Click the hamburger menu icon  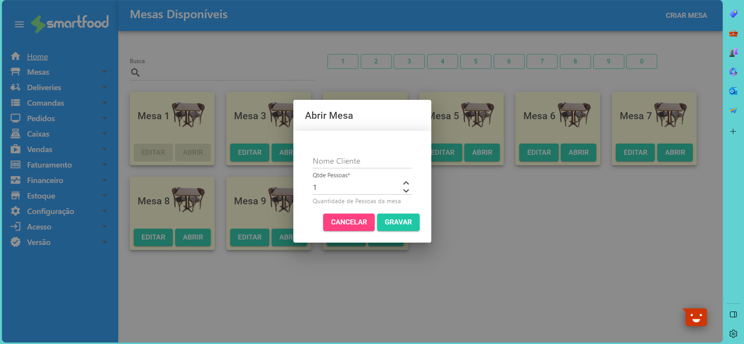[19, 24]
